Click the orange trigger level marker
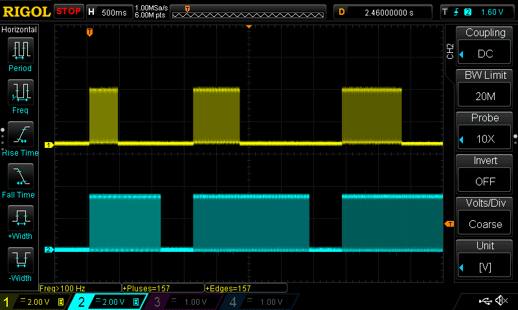 449,223
